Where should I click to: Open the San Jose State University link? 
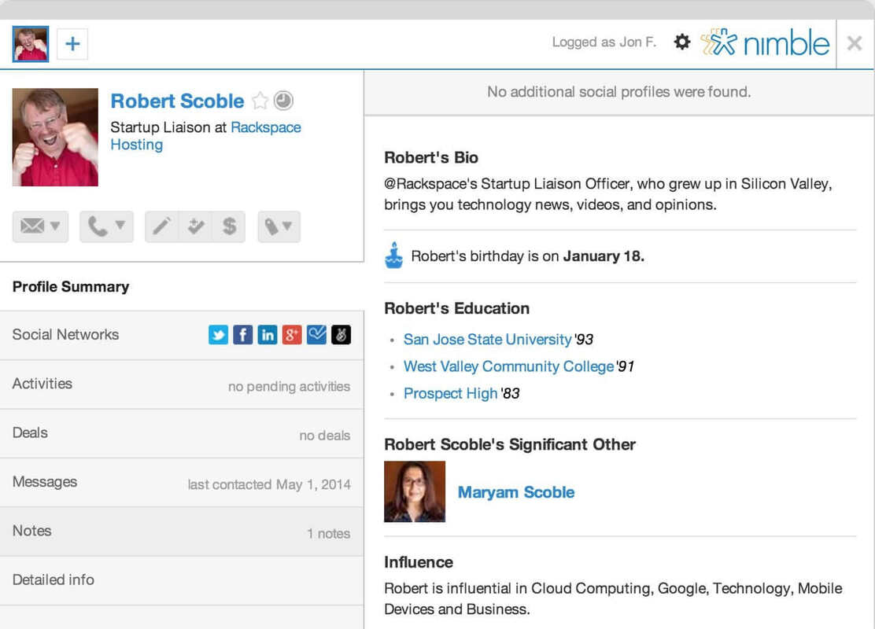[x=486, y=340]
